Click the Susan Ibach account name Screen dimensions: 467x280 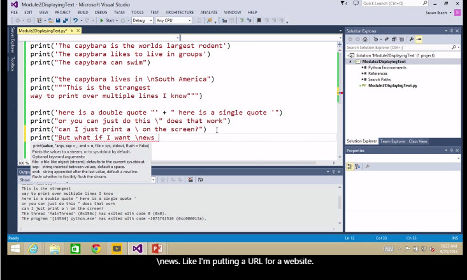coord(436,12)
